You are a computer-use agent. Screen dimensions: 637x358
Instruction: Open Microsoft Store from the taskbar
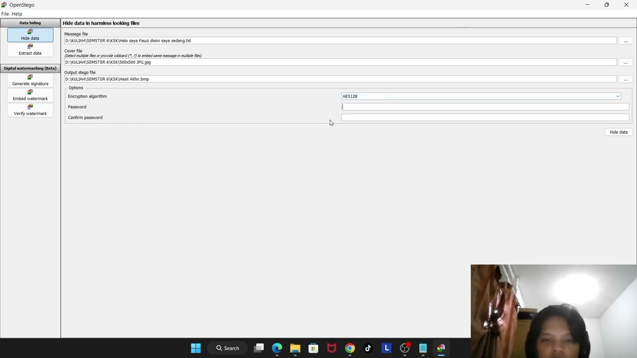click(313, 348)
